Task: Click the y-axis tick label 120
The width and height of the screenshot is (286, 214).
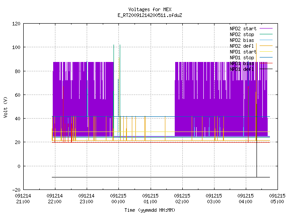Action: [x=16, y=24]
